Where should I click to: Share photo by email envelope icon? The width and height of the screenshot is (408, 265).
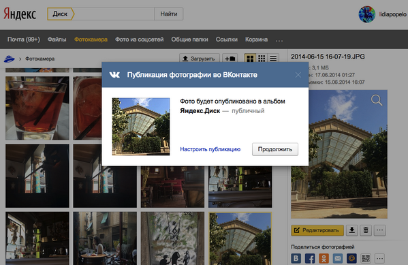click(x=338, y=258)
